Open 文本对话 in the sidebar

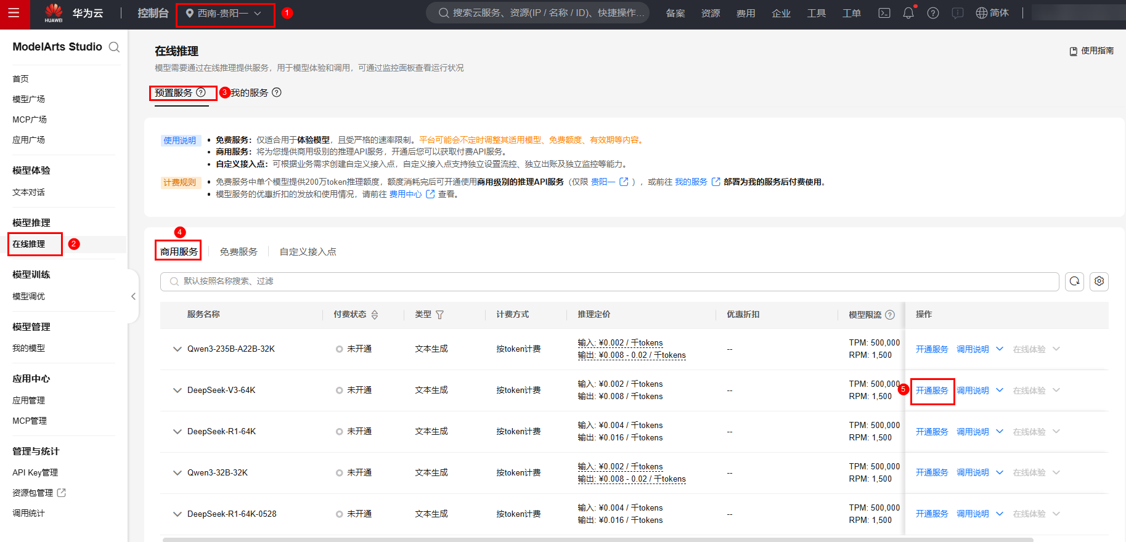(28, 192)
